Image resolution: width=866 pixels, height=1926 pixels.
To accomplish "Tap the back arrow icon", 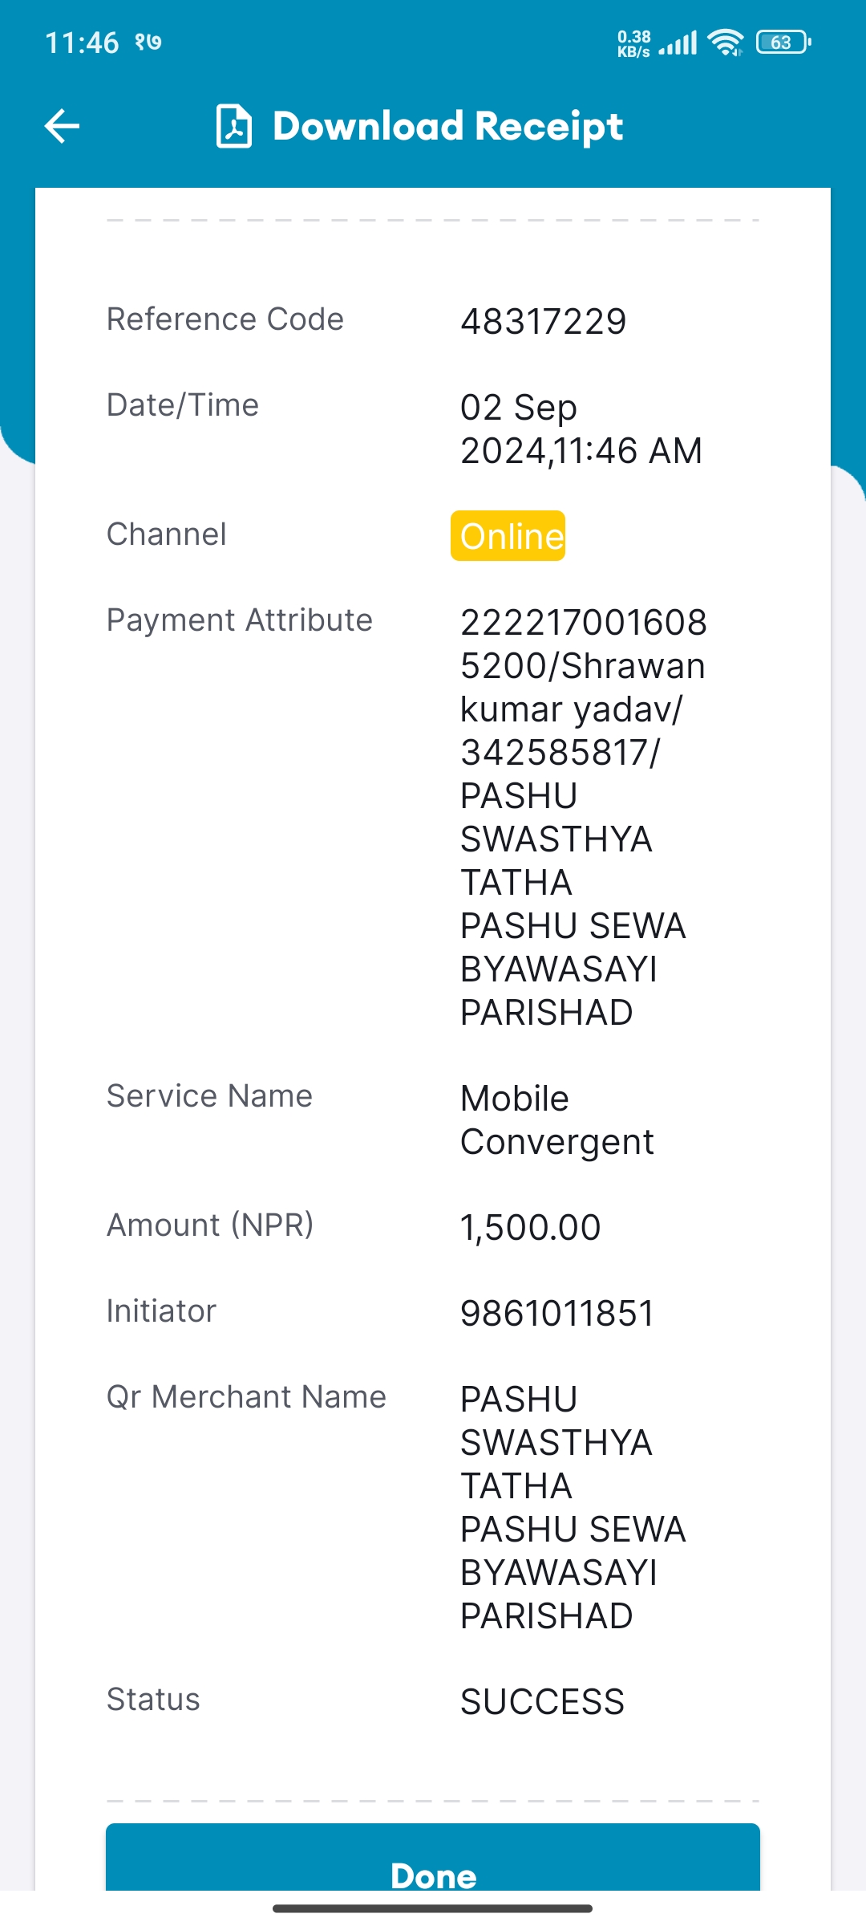I will [x=62, y=126].
